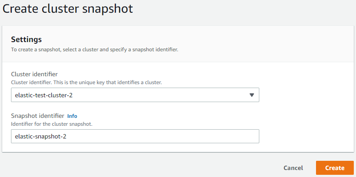This screenshot has width=356, height=177.
Task: Click the Info link beside Snapshot identifier
Action: point(72,116)
